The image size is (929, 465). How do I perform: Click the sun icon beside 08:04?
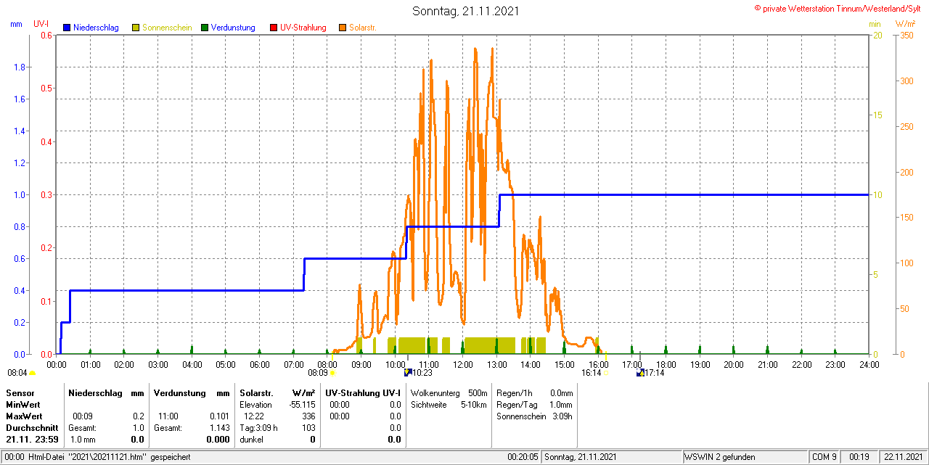(32, 374)
